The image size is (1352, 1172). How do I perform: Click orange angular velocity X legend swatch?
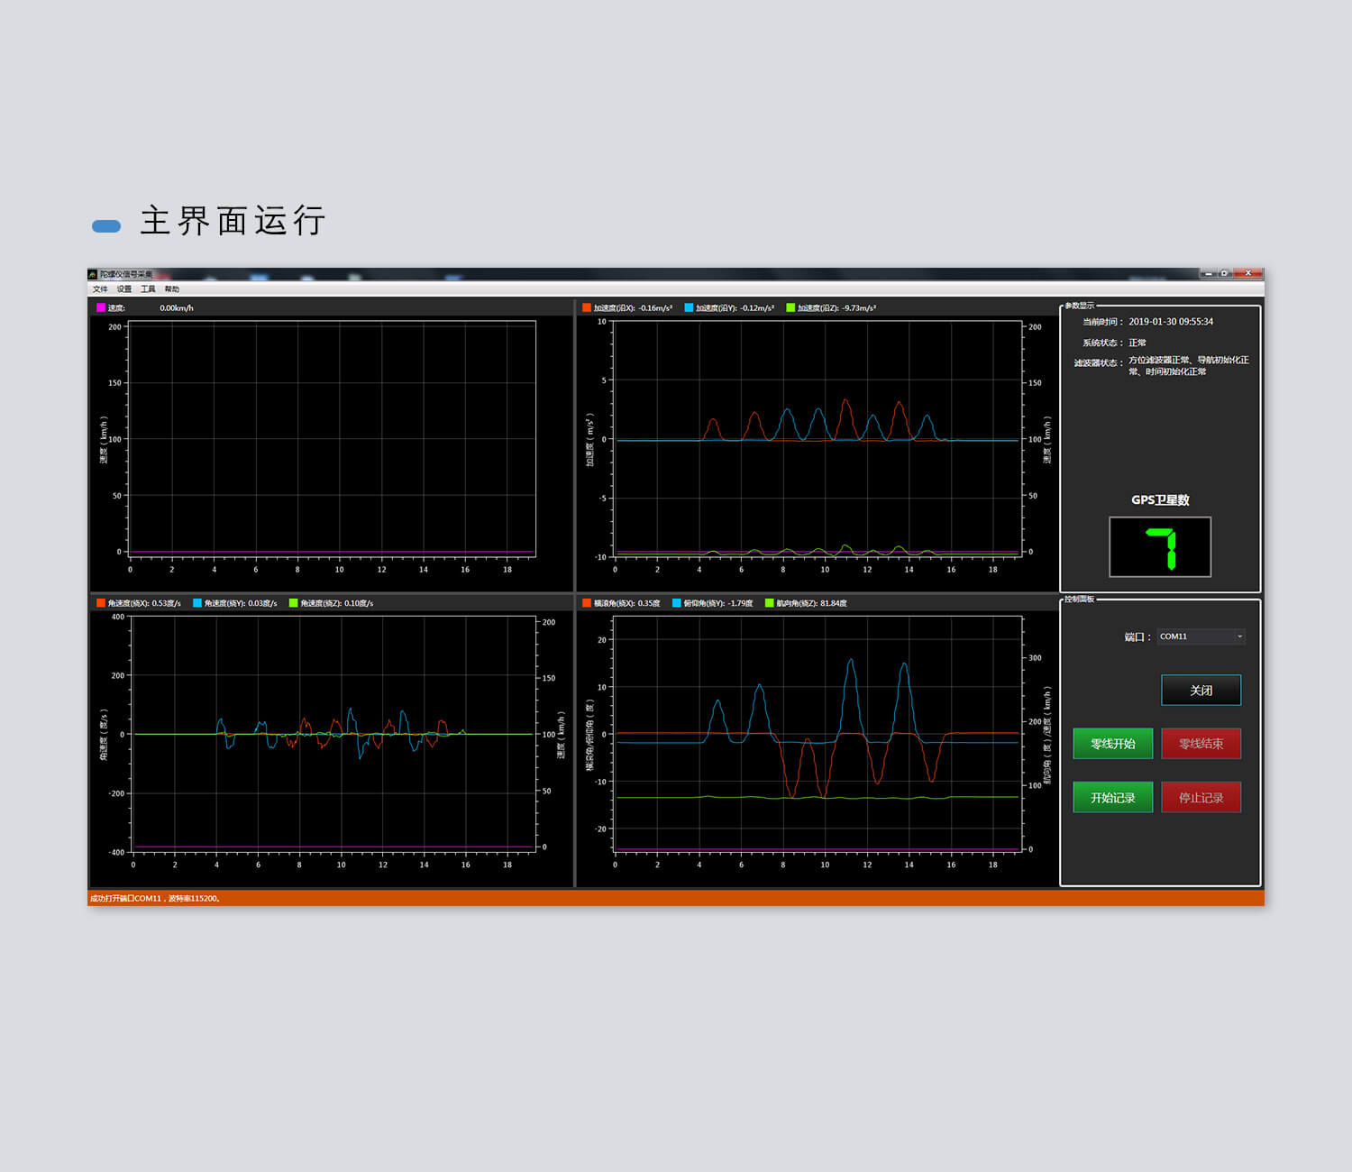click(101, 603)
